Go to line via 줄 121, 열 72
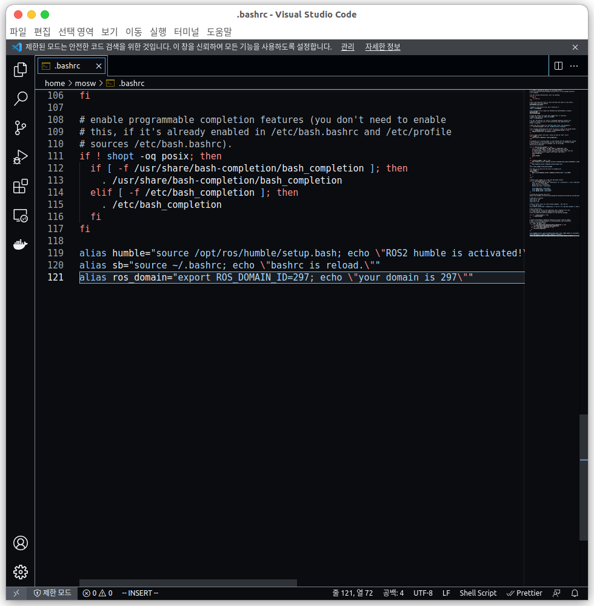 [352, 593]
